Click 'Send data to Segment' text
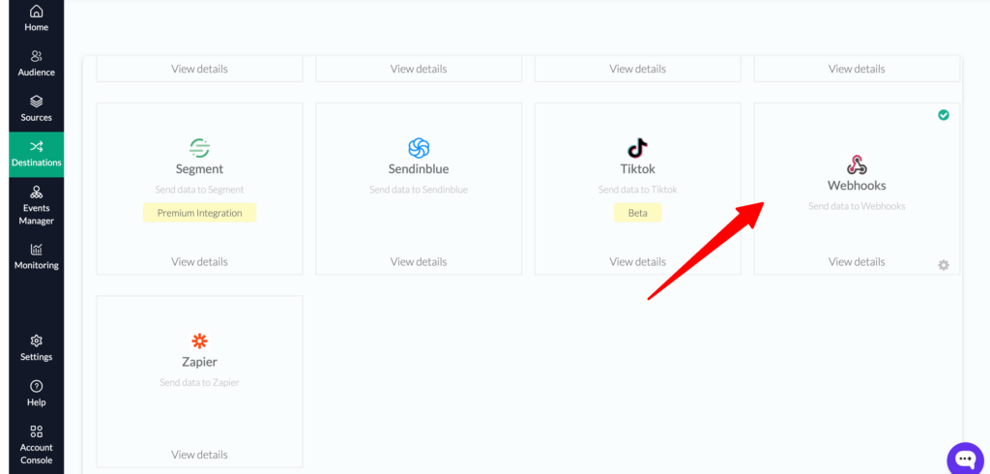Viewport: 990px width, 474px height. coord(199,190)
